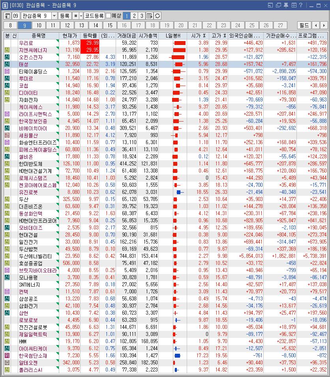Switch to view page 1 toggle
The image size is (330, 377).
point(127,16)
